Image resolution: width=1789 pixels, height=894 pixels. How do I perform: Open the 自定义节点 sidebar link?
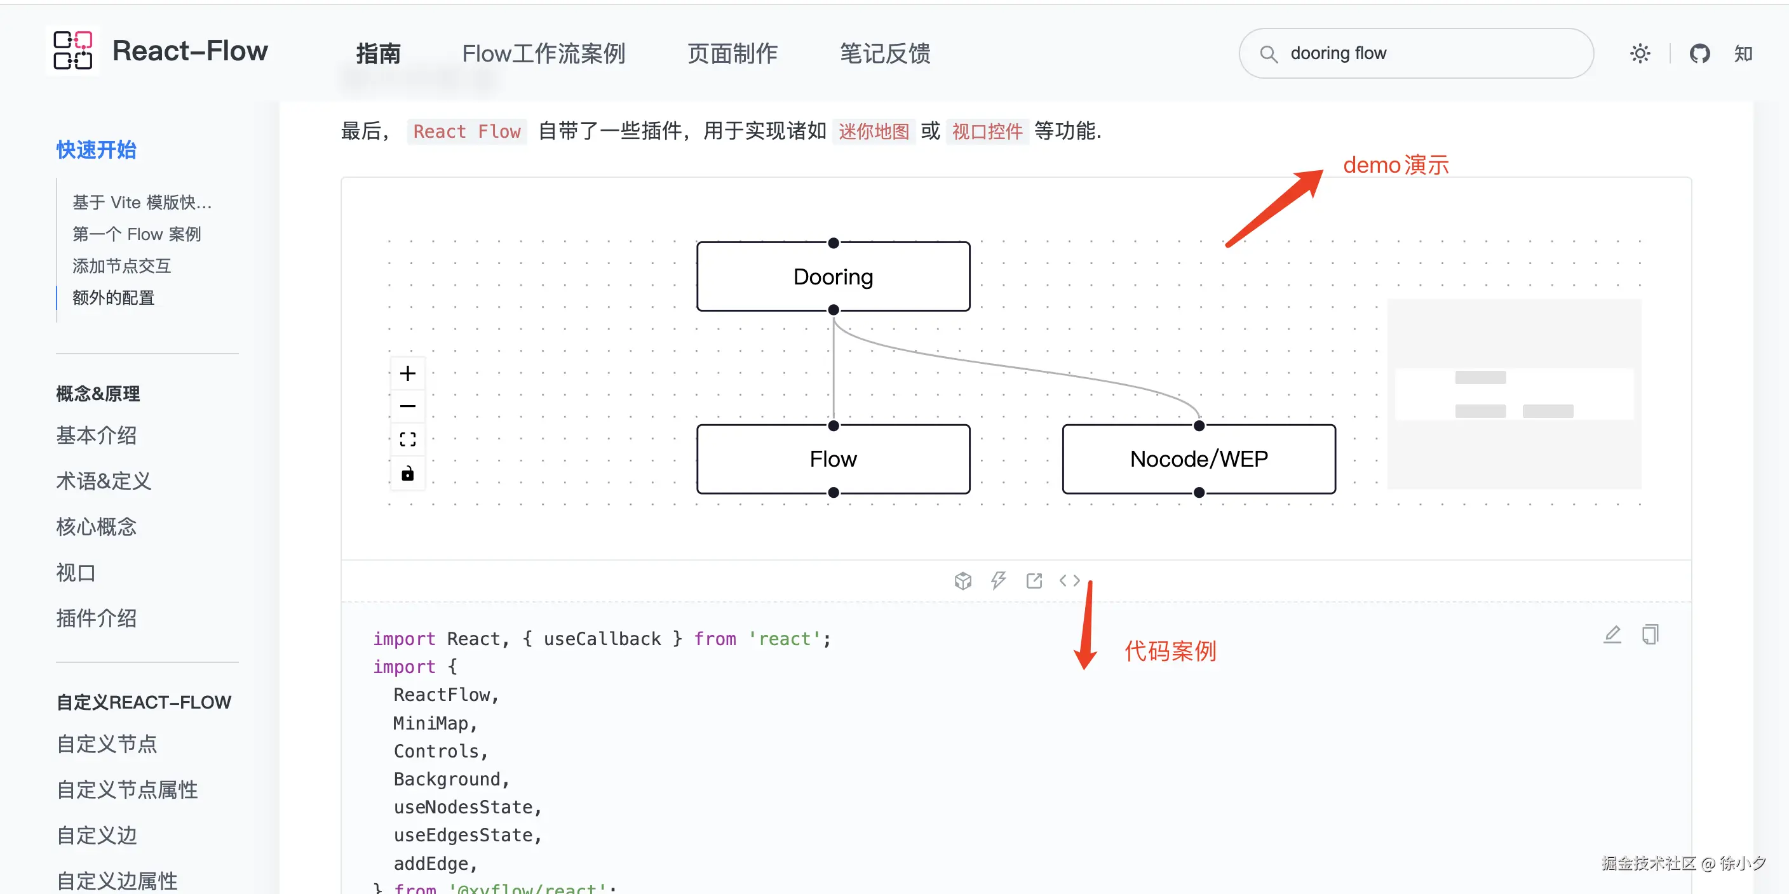pos(107,744)
